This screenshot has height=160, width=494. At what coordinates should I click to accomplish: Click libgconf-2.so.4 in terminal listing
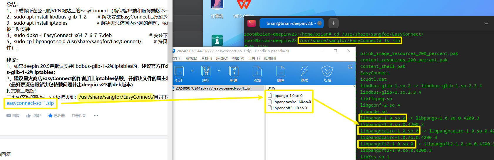[x=380, y=105]
